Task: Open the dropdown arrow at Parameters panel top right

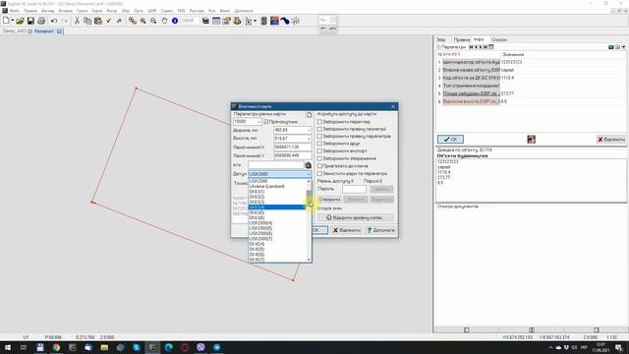Action: 623,47
